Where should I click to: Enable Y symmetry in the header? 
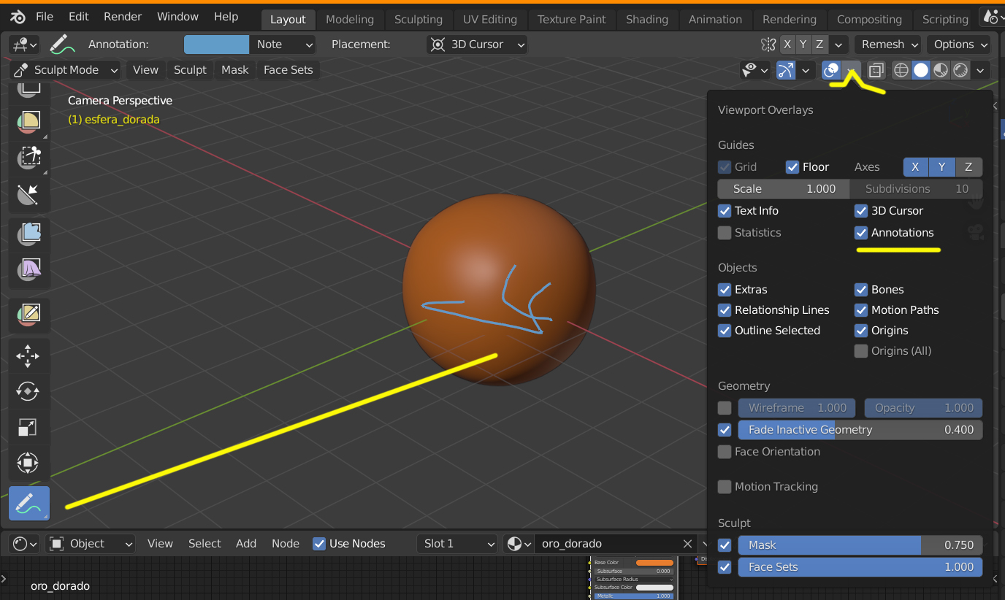point(803,45)
